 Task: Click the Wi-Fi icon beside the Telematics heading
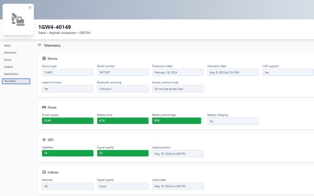(x=40, y=45)
